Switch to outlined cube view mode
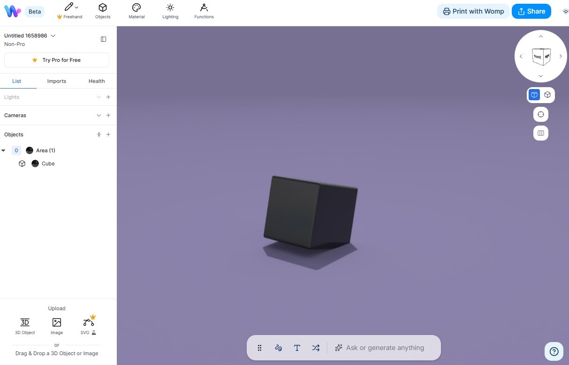This screenshot has width=569, height=365. coord(547,95)
